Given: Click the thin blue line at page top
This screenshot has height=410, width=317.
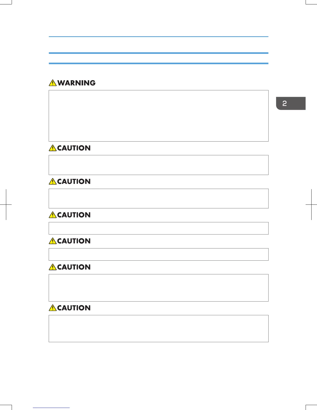Looking at the screenshot, I should coord(159,37).
